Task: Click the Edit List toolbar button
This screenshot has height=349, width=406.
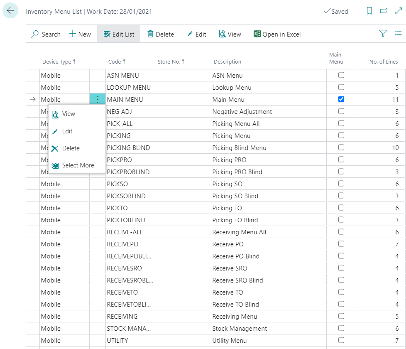Action: pyautogui.click(x=119, y=34)
